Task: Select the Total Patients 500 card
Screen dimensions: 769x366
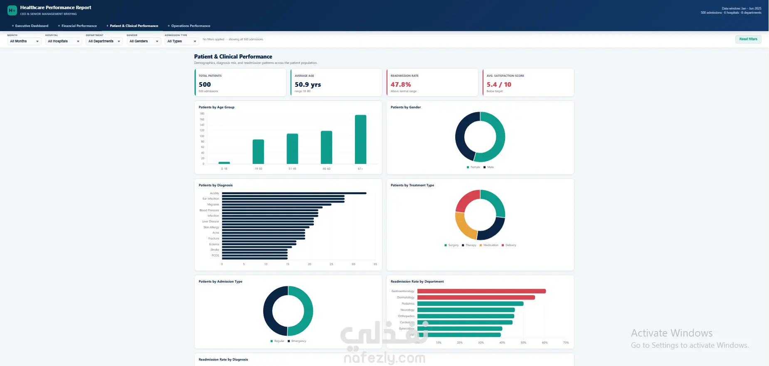Action: [x=240, y=83]
